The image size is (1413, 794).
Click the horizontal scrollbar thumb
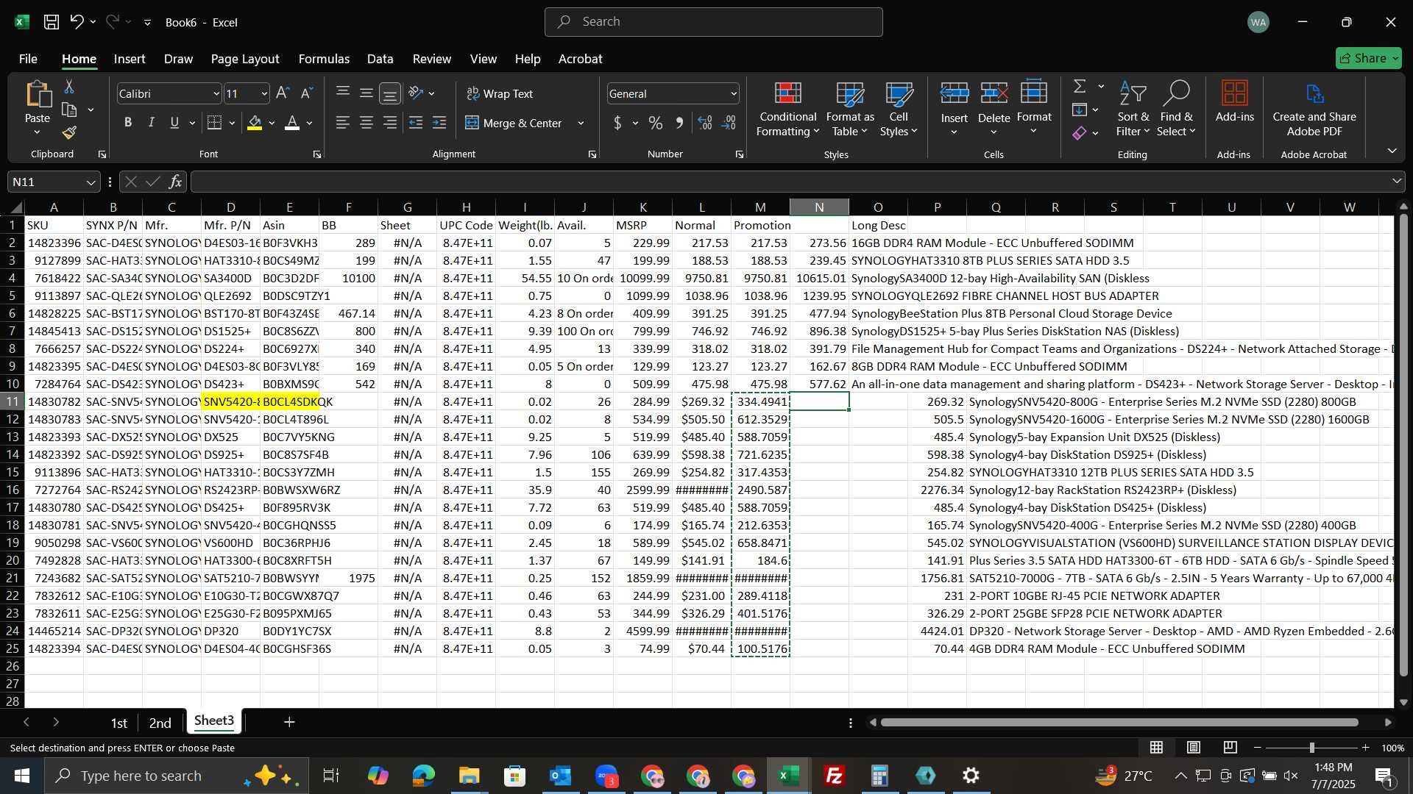coord(1119,723)
